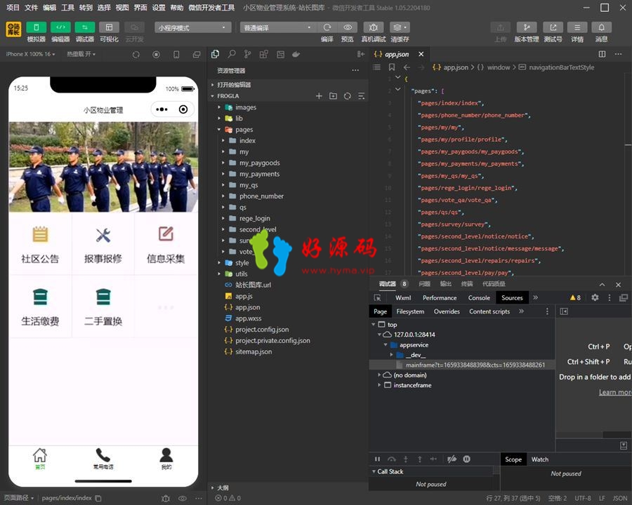Click the pause script execution button
Viewport: 632px width, 505px height.
pyautogui.click(x=377, y=459)
